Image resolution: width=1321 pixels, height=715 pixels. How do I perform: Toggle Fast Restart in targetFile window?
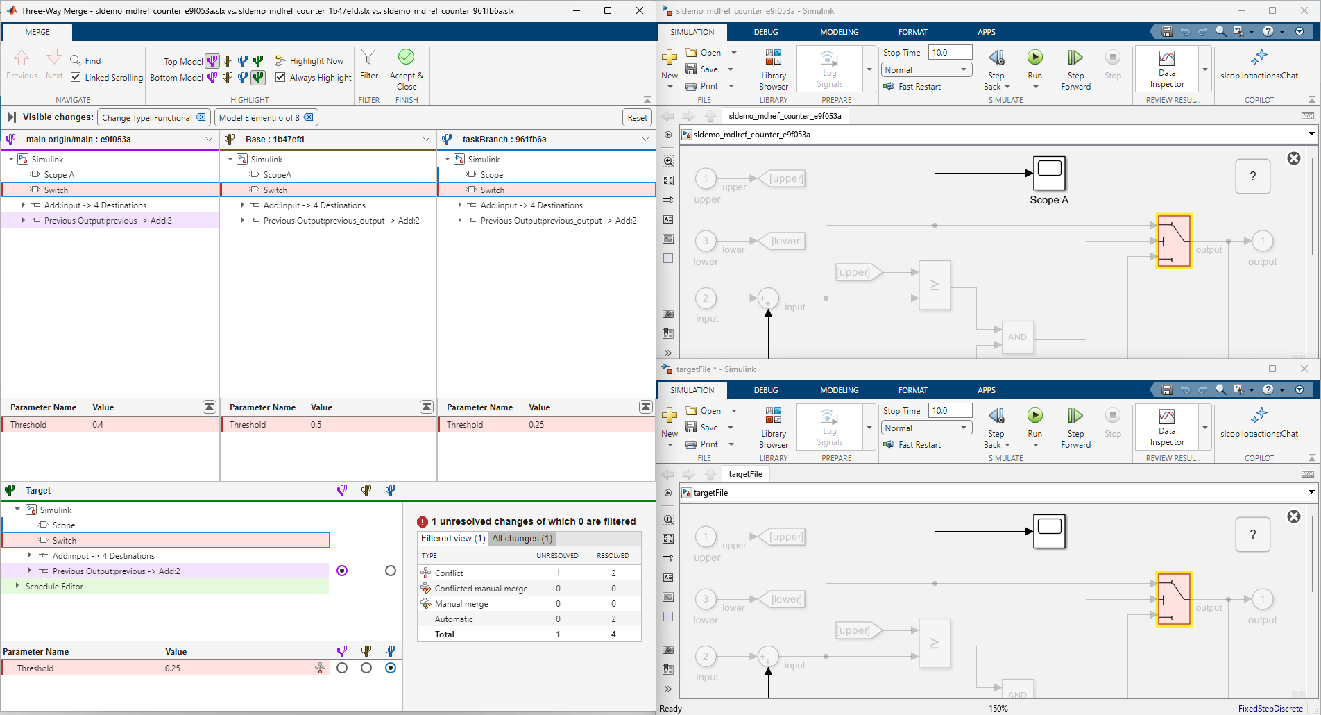pyautogui.click(x=912, y=445)
